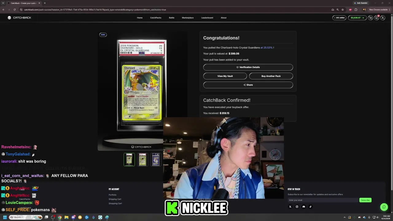Click the Ask Gemini button

click(360, 3)
